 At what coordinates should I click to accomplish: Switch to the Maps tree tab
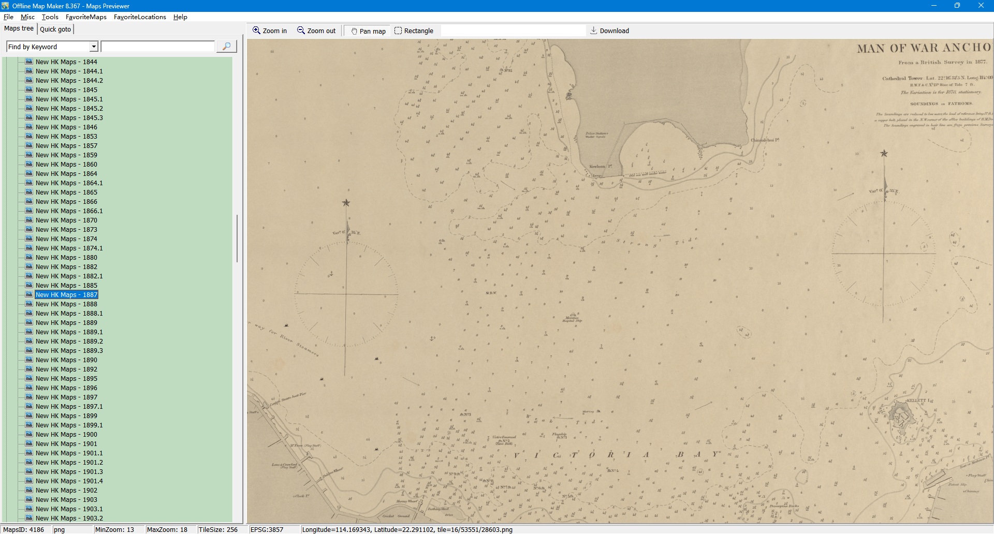tap(19, 28)
